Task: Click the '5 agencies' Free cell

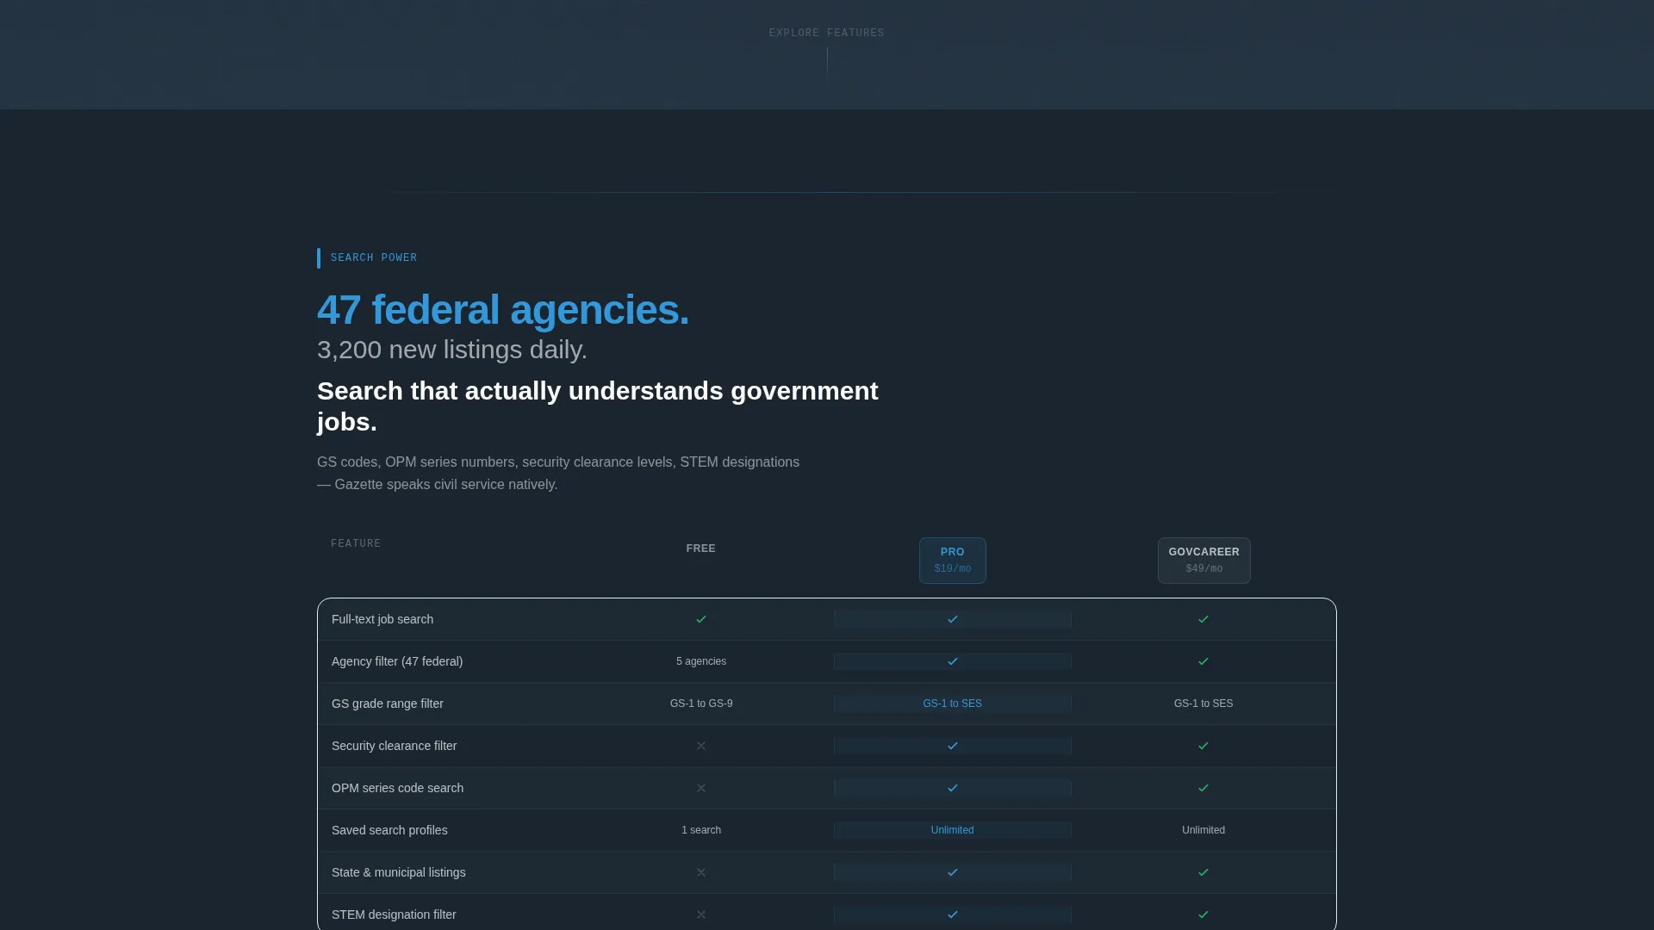Action: 701,661
